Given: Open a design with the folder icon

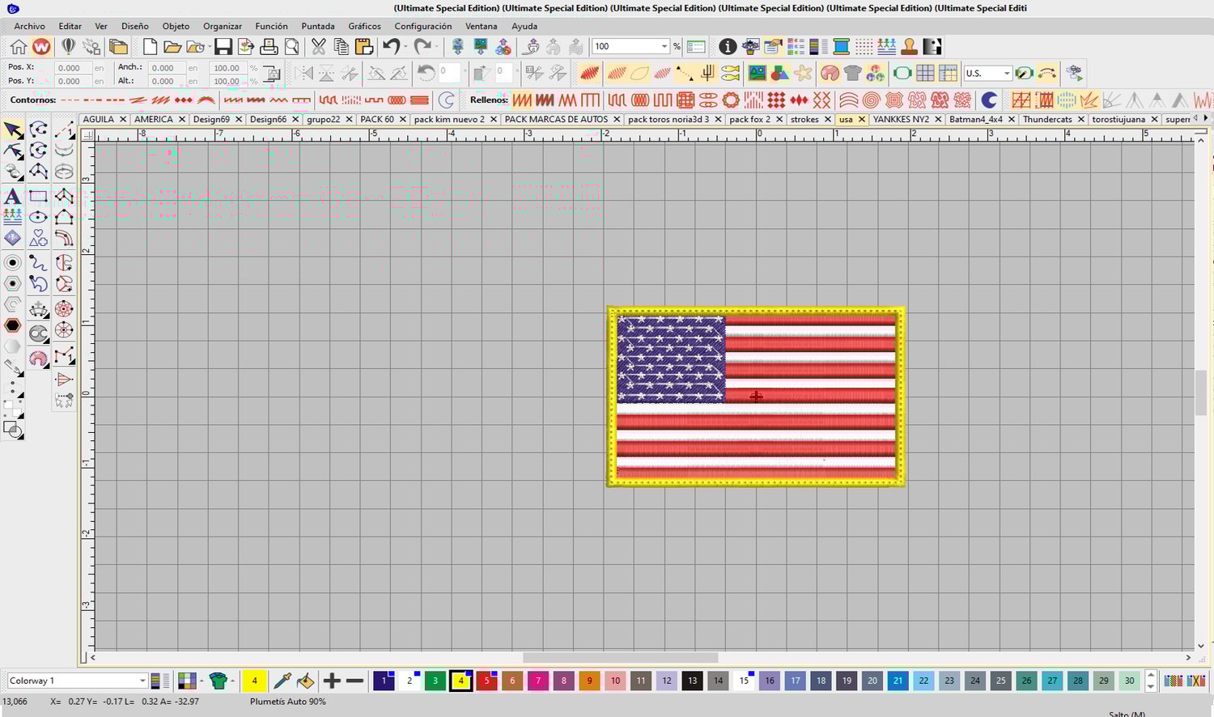Looking at the screenshot, I should point(172,47).
